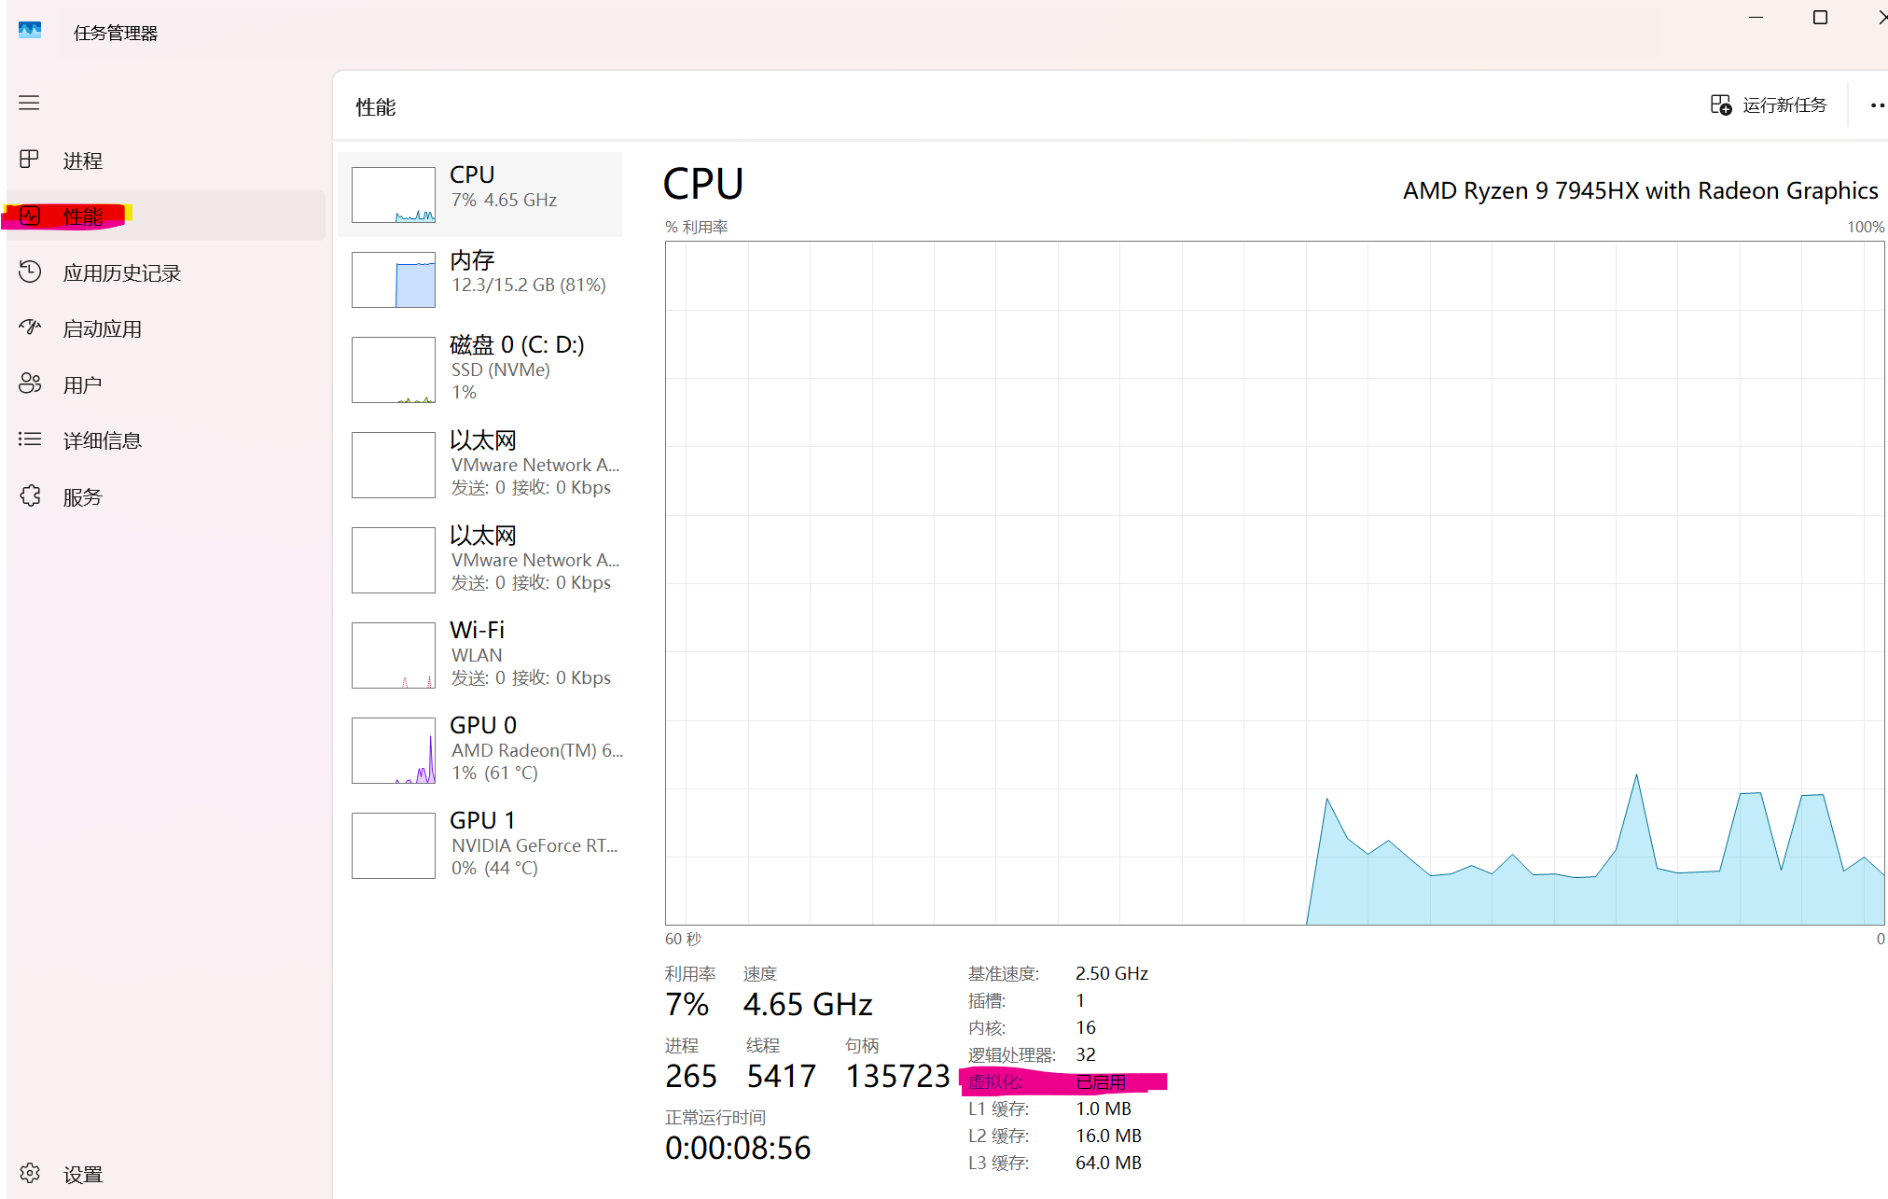Image resolution: width=1888 pixels, height=1199 pixels.
Task: Click the hamburger navigation menu icon
Action: click(29, 103)
